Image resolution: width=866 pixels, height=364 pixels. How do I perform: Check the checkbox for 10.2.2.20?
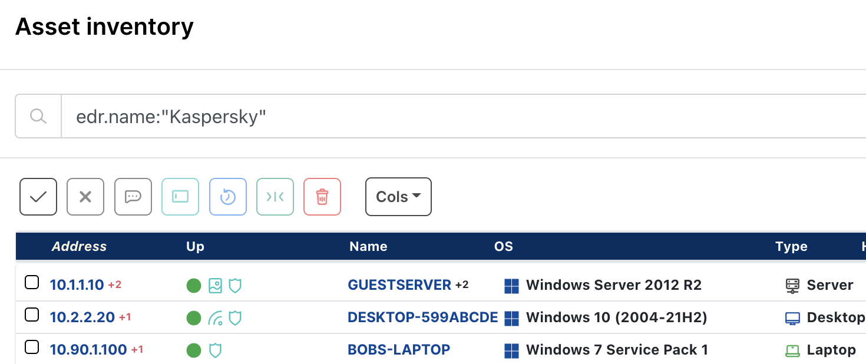click(32, 315)
